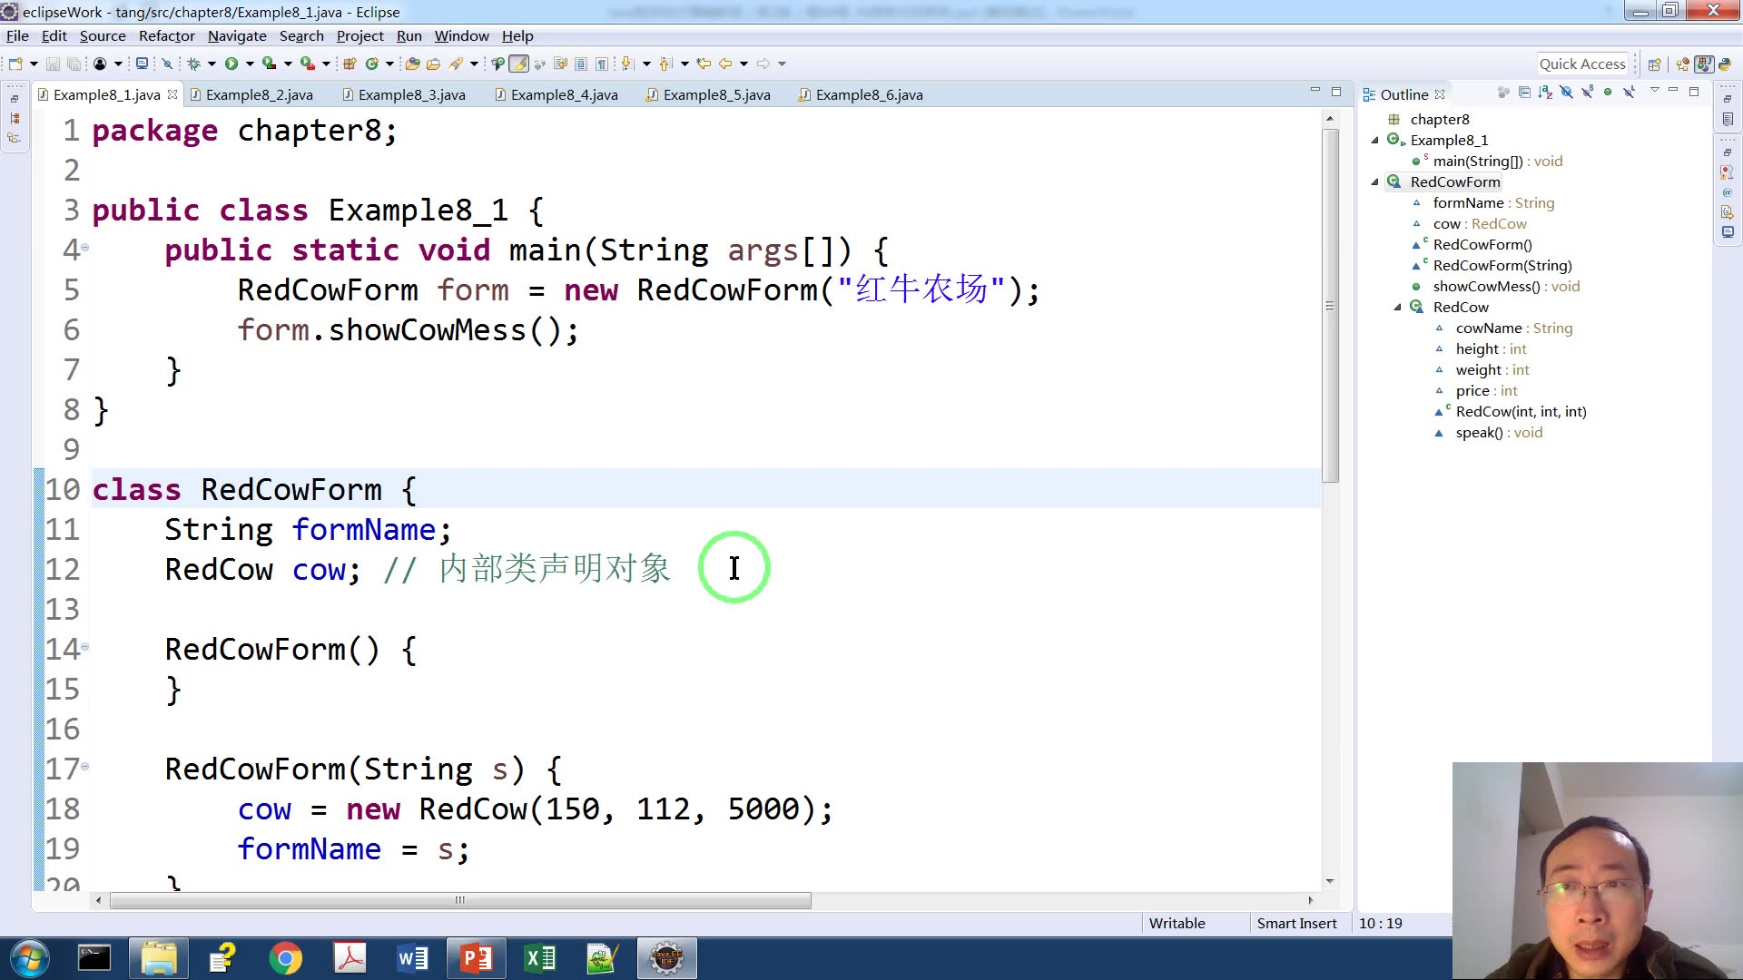1743x980 pixels.
Task: Expand the RedCowForm class in Outline
Action: pyautogui.click(x=1374, y=181)
